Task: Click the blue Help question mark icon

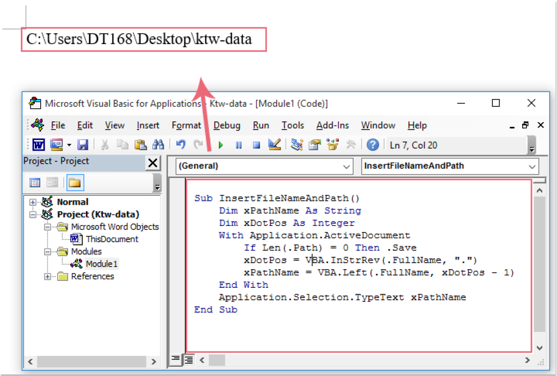Action: point(373,145)
